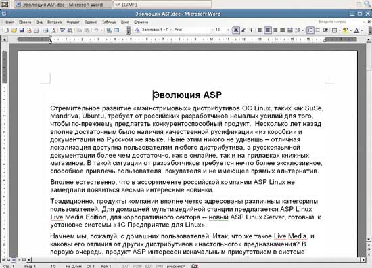This screenshot has height=268, width=372.
Task: Apply the font color A button
Action: (x=356, y=30)
